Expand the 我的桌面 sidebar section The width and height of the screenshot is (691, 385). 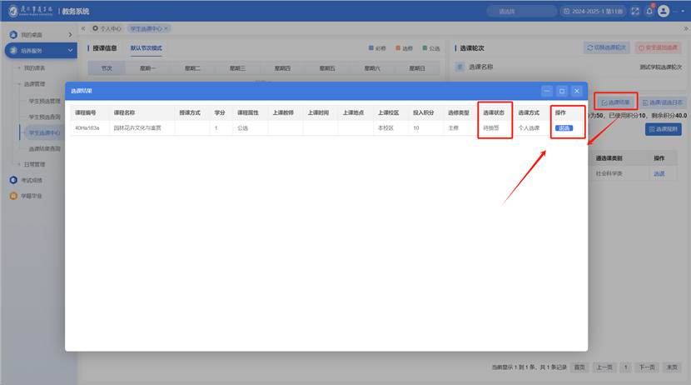(x=70, y=35)
